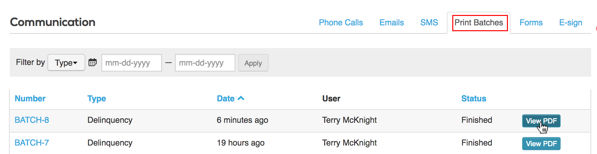Screen dimensions: 597x154
Task: Click the calendar icon beside date filter
Action: pyautogui.click(x=93, y=62)
